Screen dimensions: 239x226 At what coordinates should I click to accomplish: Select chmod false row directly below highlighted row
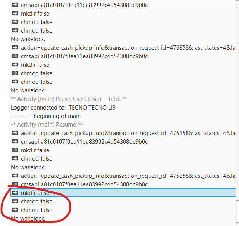click(32, 202)
